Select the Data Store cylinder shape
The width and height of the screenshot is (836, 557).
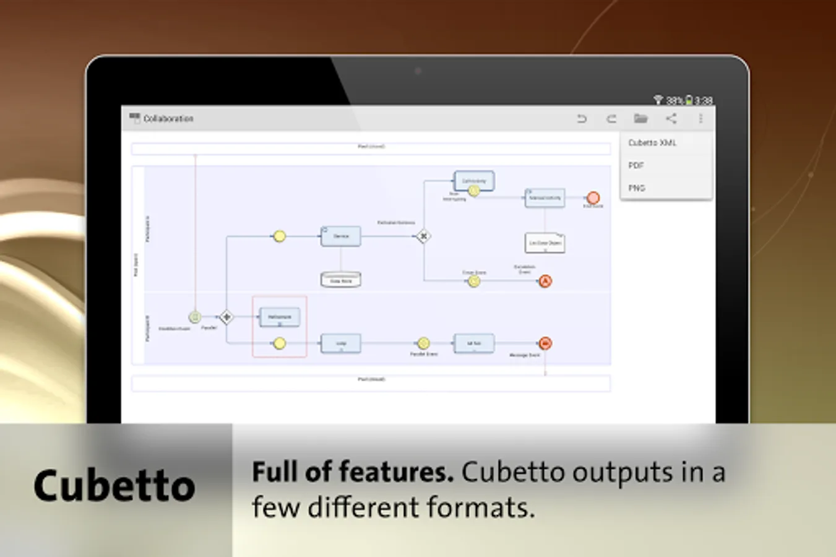(341, 279)
